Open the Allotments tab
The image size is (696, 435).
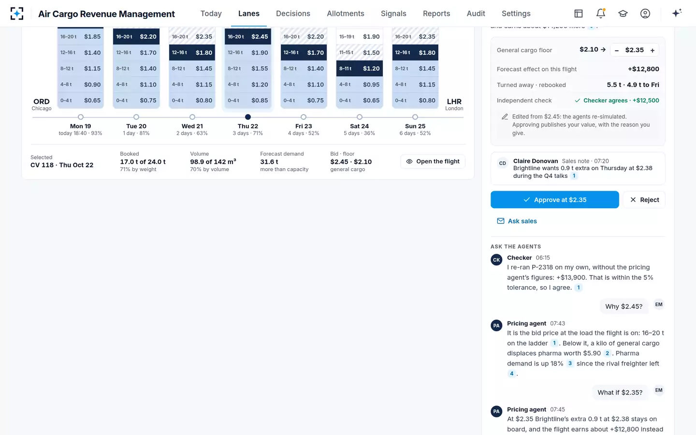(346, 14)
